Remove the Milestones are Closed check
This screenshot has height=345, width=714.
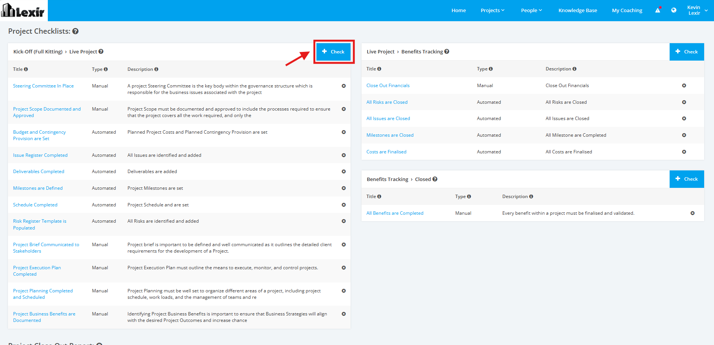pyautogui.click(x=684, y=135)
